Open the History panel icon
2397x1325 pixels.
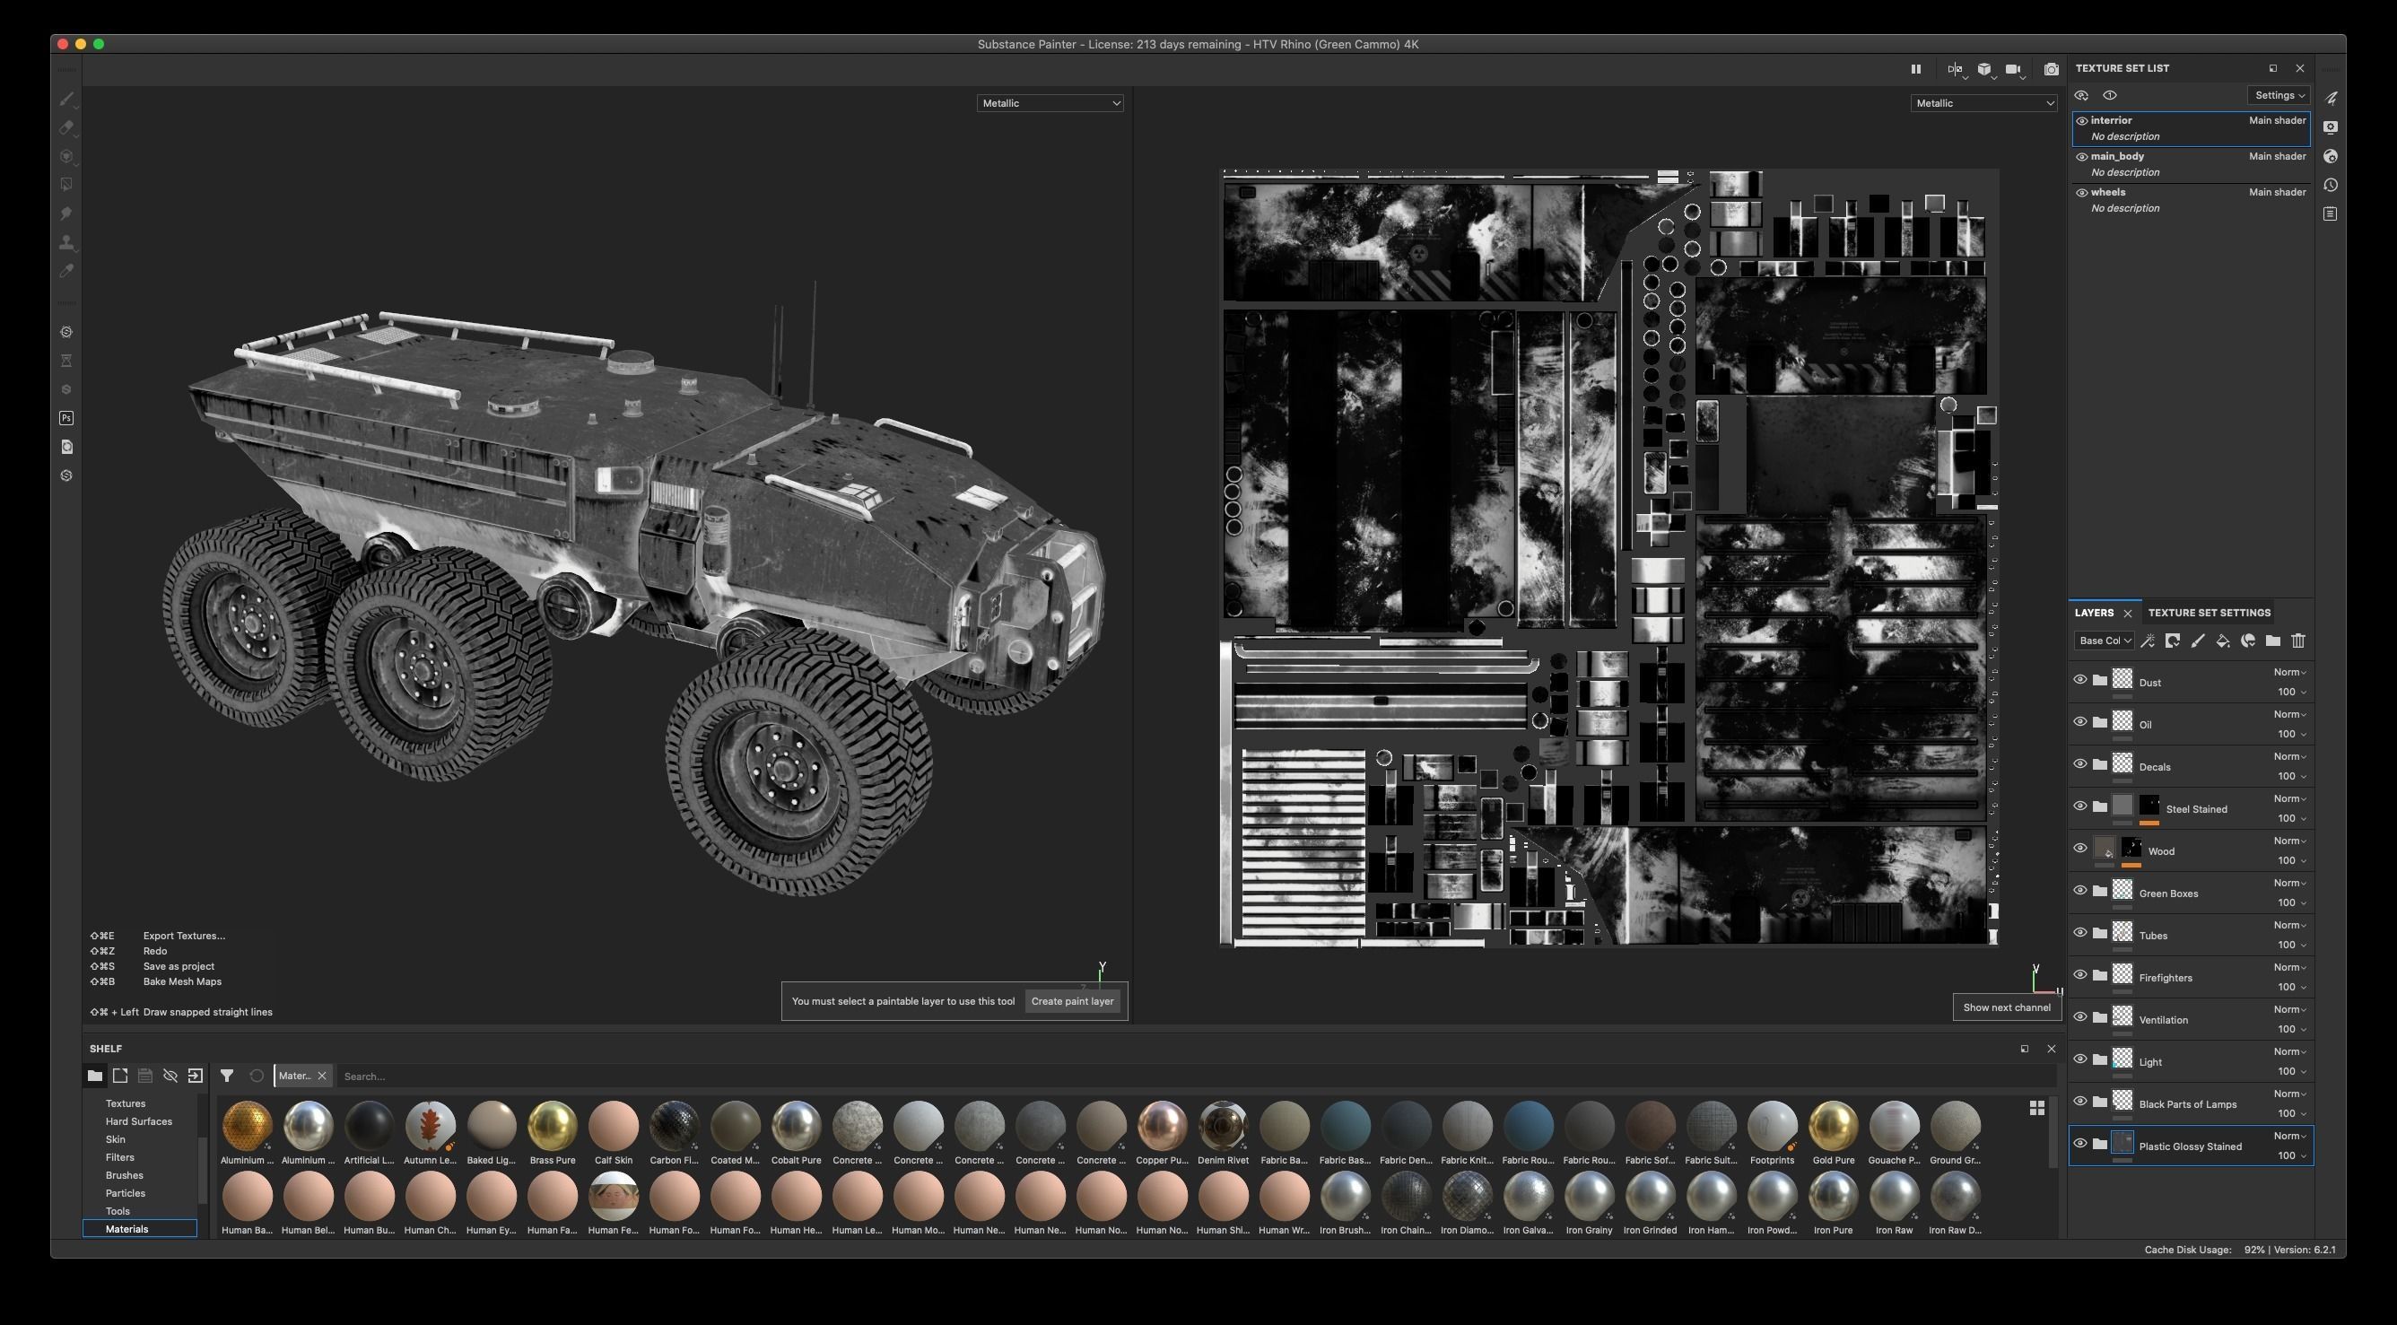(2330, 185)
